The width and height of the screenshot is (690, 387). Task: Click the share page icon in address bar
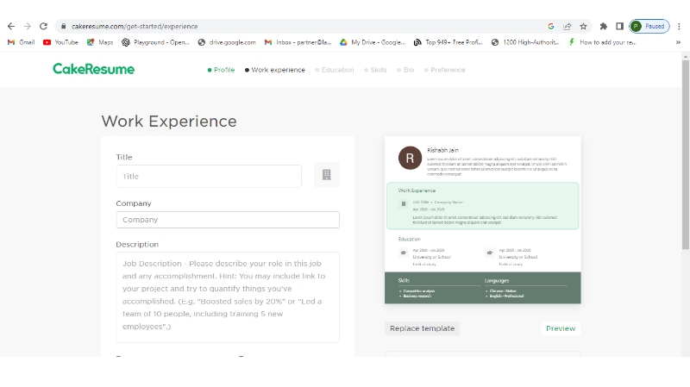click(x=568, y=26)
